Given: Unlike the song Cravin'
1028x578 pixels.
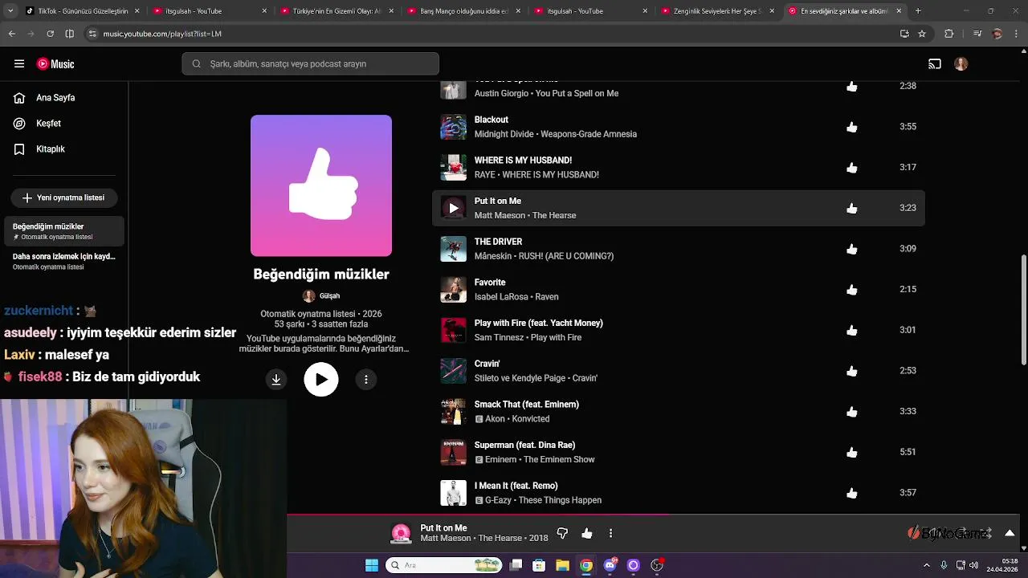Looking at the screenshot, I should click(x=852, y=371).
